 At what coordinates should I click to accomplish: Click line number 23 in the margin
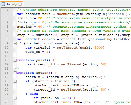7,102
